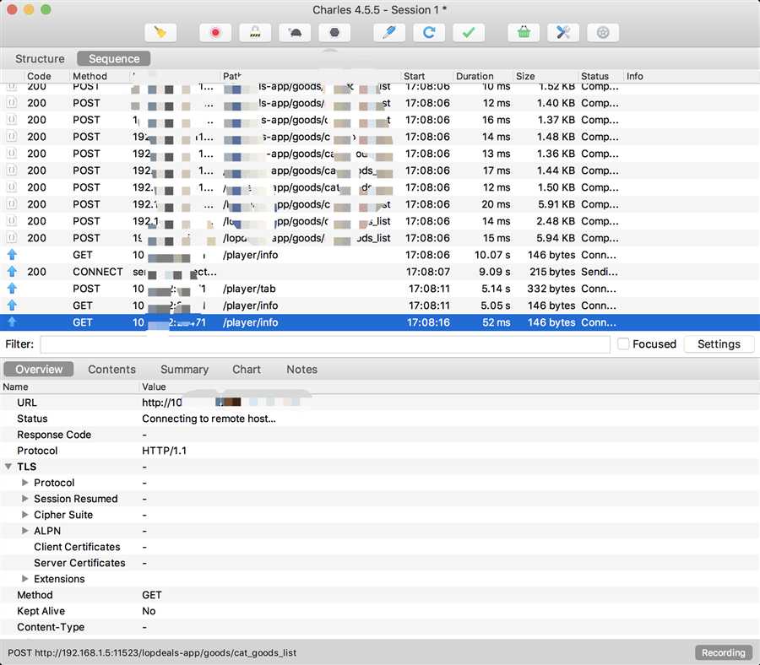Select the POST row sized 1.50 KB
Screen dimensions: 760x665
pyautogui.click(x=380, y=187)
